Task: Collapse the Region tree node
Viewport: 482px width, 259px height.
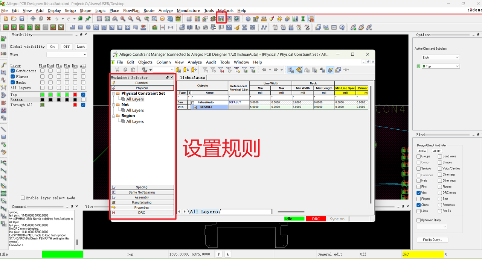Action: click(x=113, y=116)
